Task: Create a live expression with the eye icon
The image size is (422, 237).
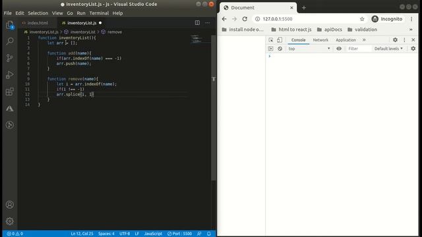Action: pos(339,49)
